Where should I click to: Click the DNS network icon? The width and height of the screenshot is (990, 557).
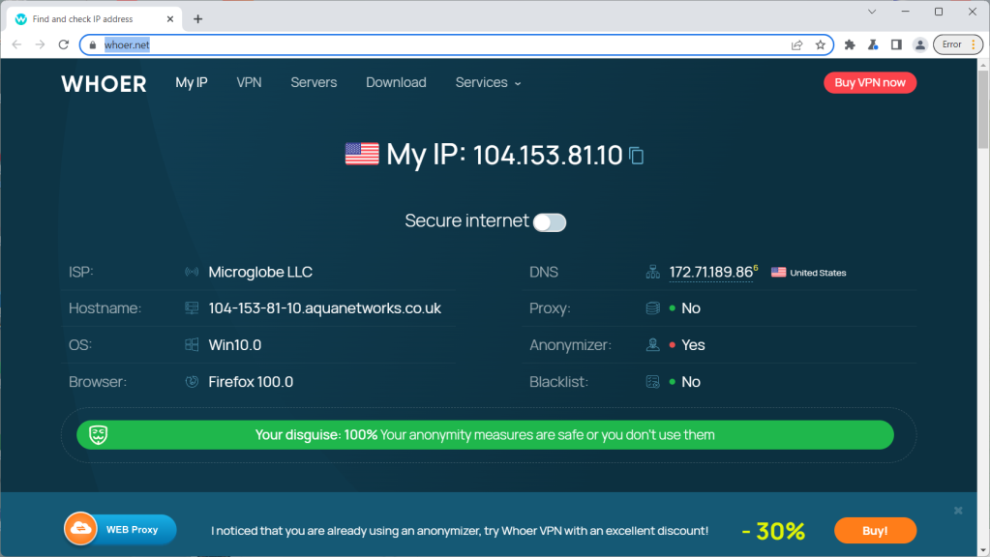653,272
